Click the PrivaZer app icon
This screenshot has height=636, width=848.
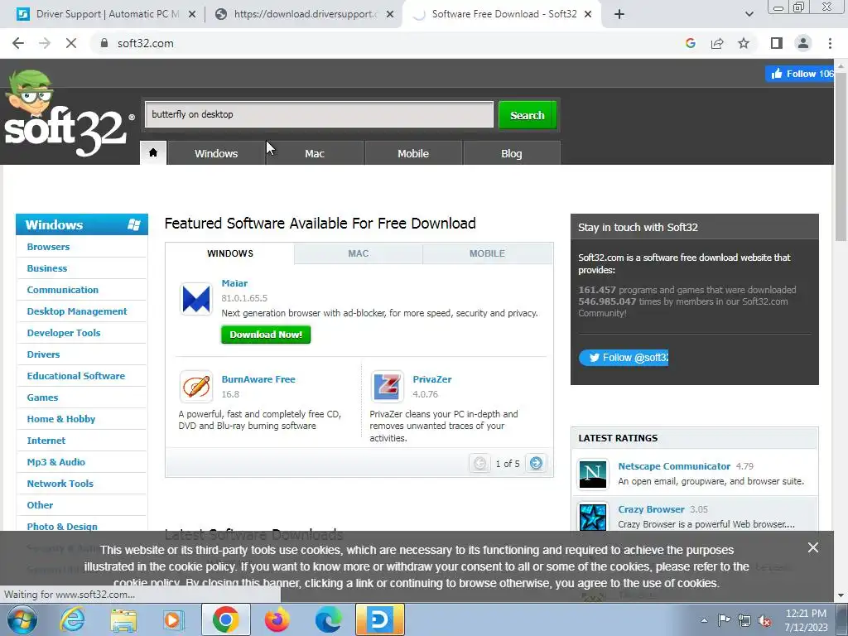[388, 387]
